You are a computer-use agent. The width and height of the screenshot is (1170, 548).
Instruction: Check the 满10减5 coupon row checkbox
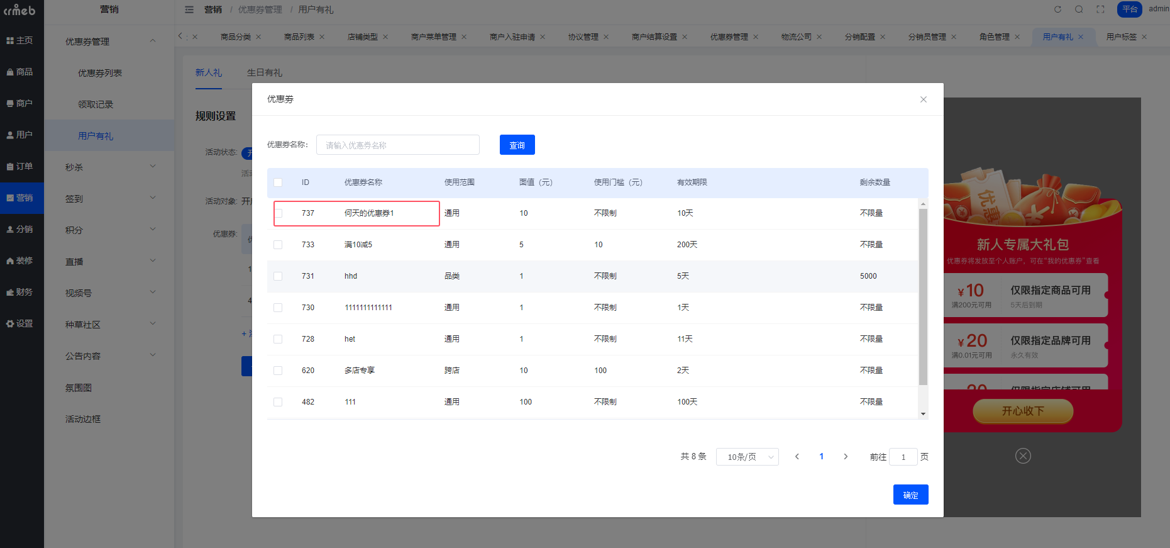tap(278, 245)
